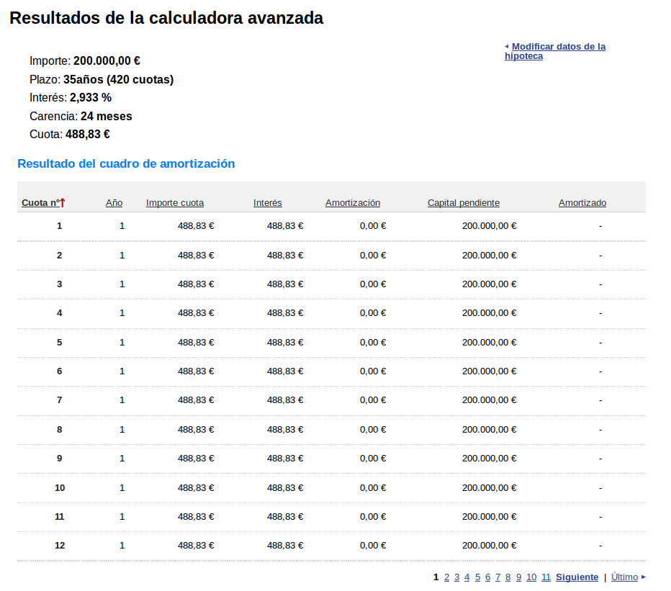Go to page 2 of results
The height and width of the screenshot is (591, 671).
[446, 577]
